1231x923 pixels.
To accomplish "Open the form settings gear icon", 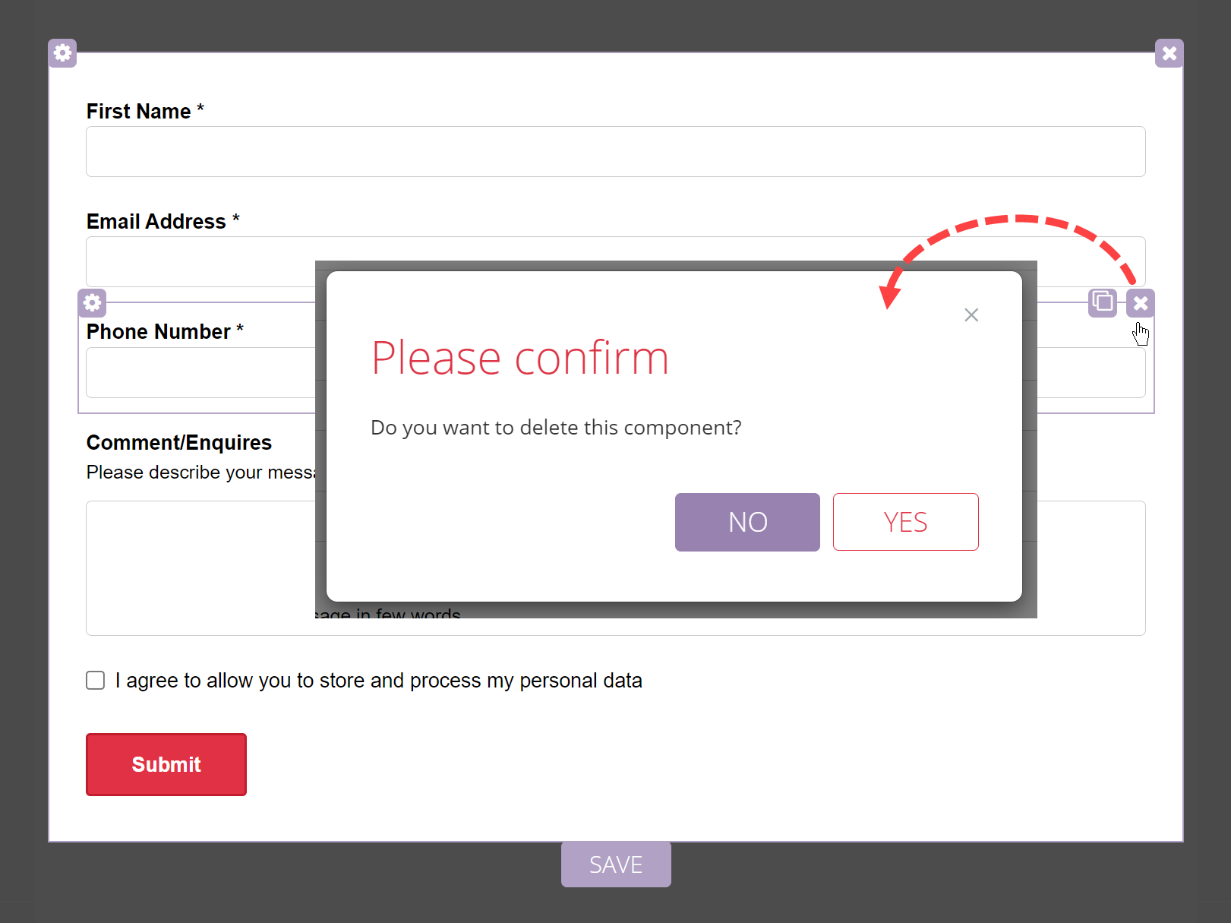I will 62,53.
